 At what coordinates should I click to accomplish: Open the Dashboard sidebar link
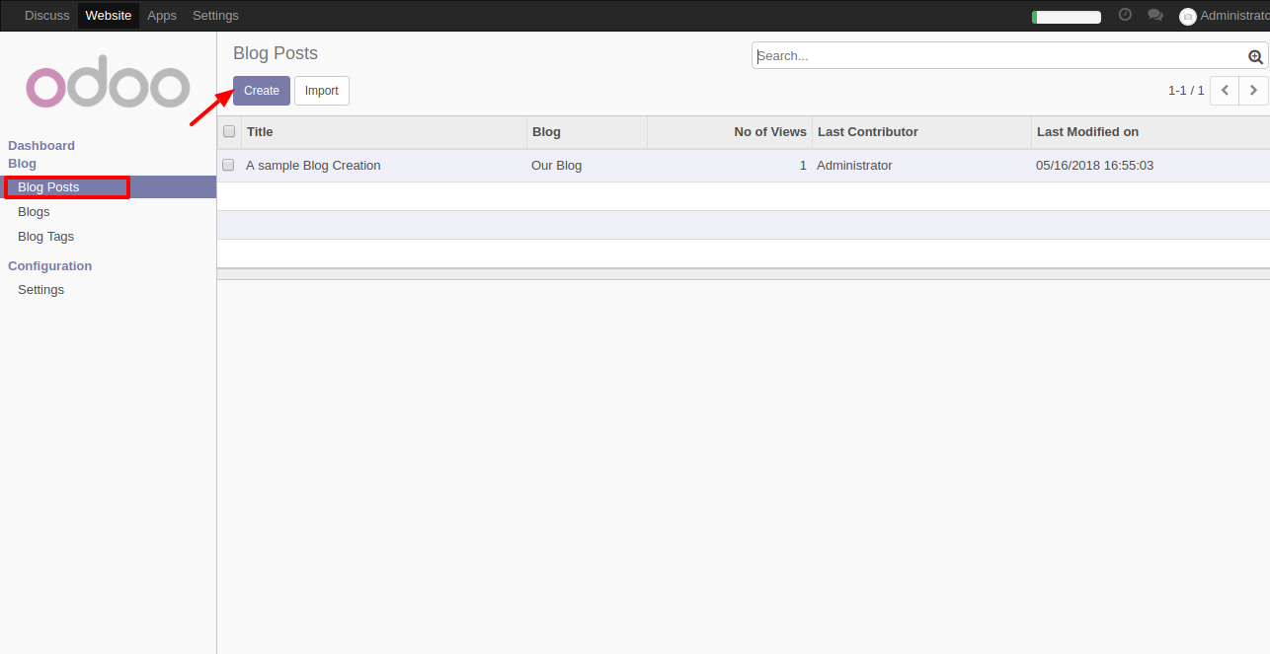(41, 145)
